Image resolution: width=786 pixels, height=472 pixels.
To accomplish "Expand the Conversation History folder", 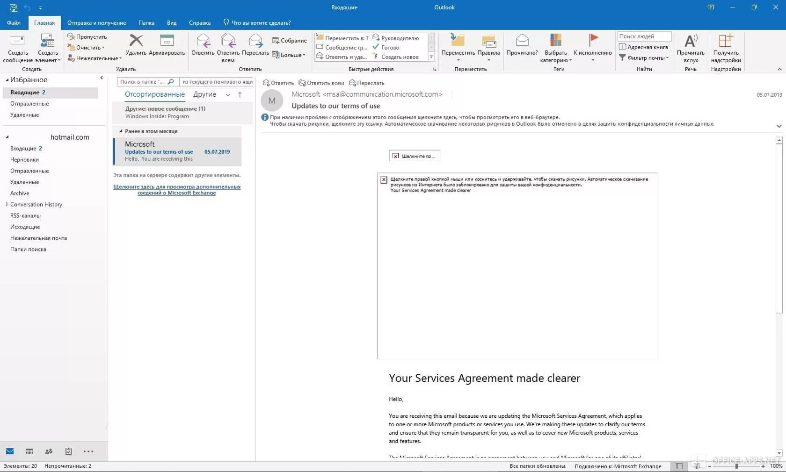I will pos(7,204).
